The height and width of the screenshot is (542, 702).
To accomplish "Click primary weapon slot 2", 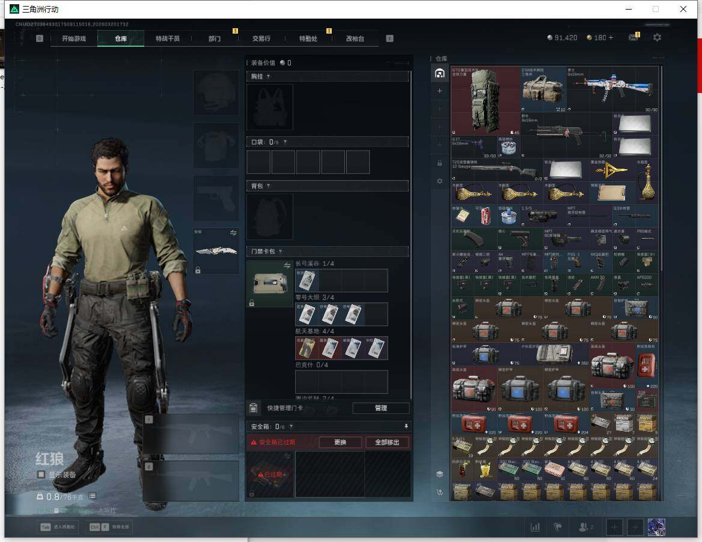I will (191, 481).
